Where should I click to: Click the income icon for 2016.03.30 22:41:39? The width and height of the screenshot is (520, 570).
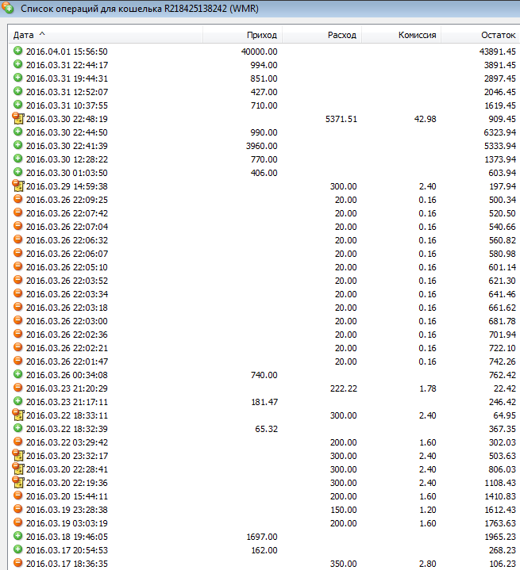[x=17, y=145]
